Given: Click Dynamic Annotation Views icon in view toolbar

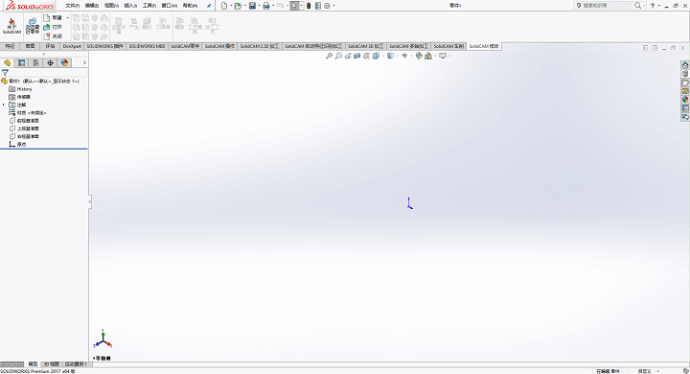Looking at the screenshot, I should [366, 56].
